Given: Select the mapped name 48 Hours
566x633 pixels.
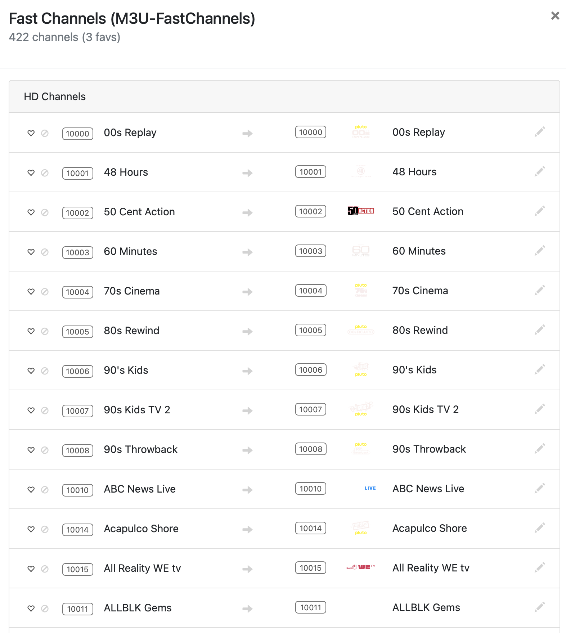Looking at the screenshot, I should pyautogui.click(x=414, y=172).
